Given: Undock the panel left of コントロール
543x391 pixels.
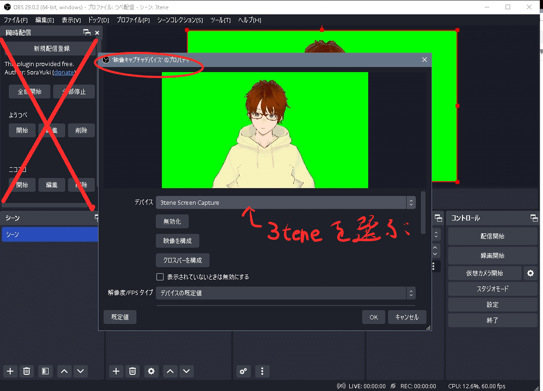Looking at the screenshot, I should tap(438, 218).
